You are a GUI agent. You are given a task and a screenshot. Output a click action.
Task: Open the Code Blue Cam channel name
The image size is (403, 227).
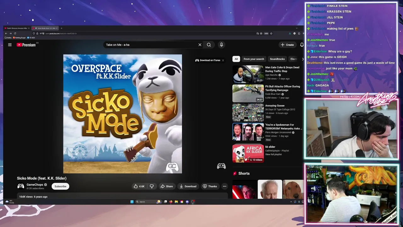(x=273, y=94)
